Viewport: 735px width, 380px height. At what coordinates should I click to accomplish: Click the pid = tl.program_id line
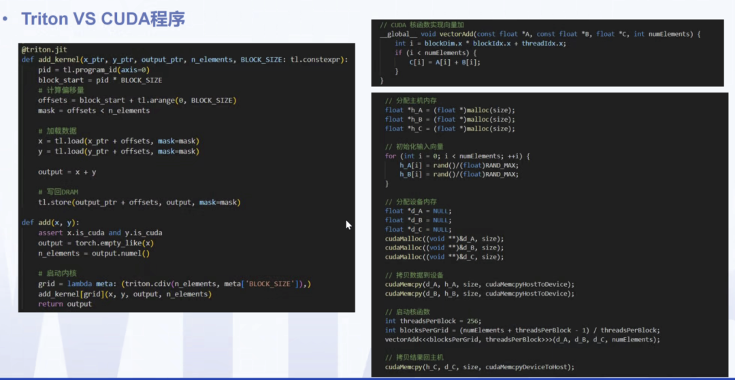[94, 70]
